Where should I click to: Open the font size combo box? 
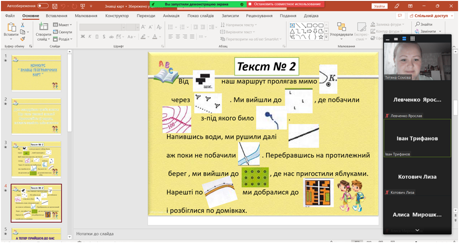pos(133,27)
